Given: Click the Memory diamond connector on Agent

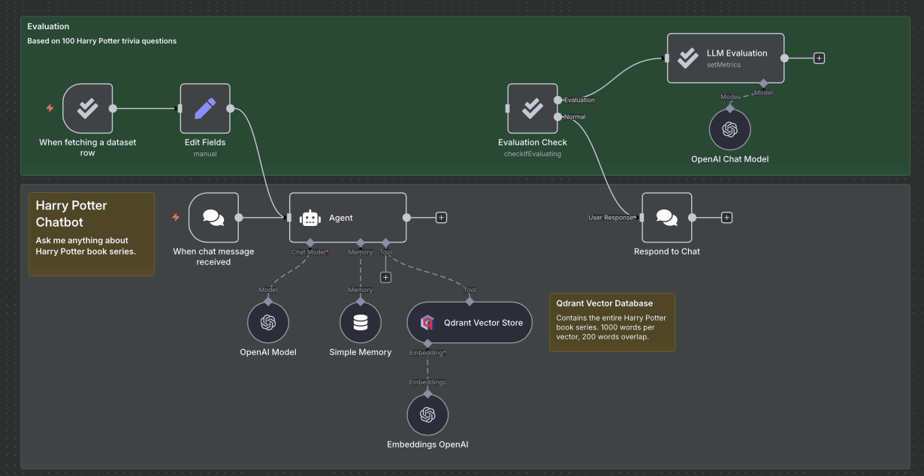Looking at the screenshot, I should (x=361, y=243).
